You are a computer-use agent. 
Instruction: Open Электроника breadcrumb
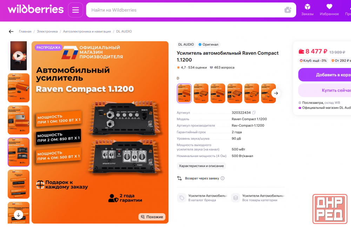point(47,32)
